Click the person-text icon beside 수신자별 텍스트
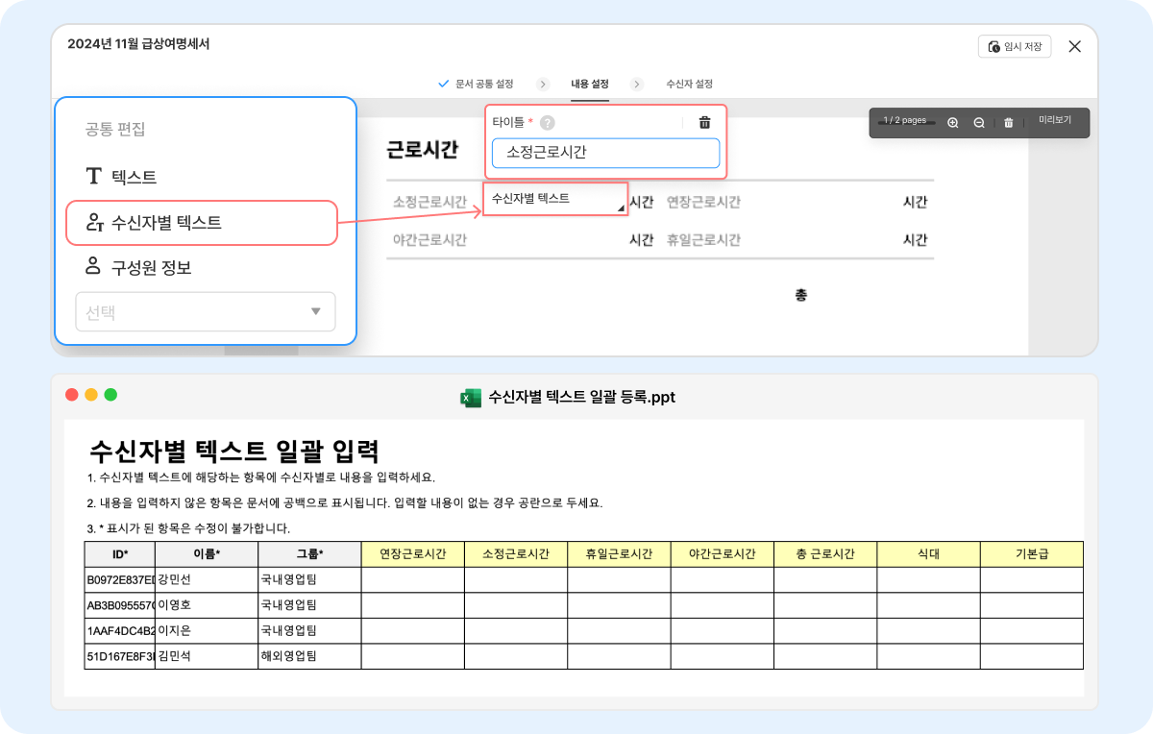The image size is (1153, 734). tap(94, 223)
